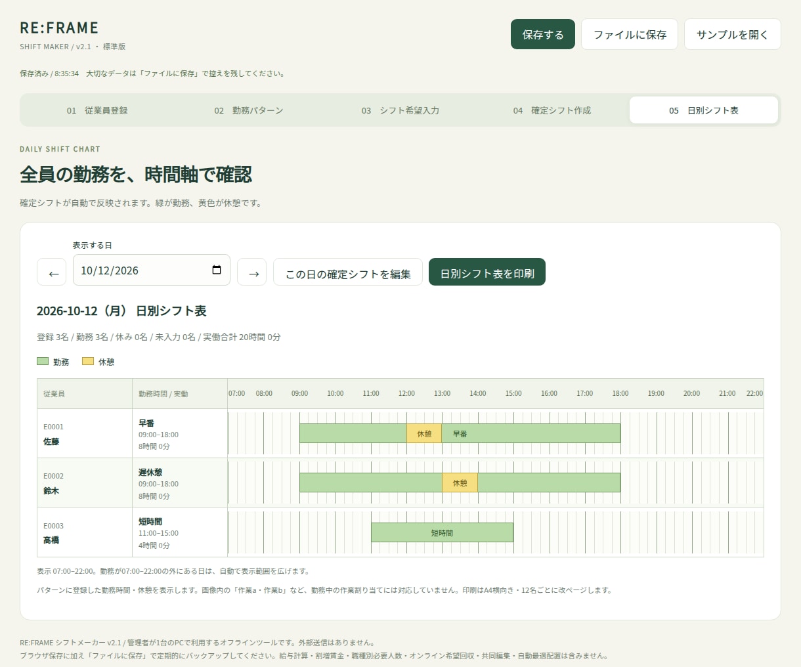The width and height of the screenshot is (801, 667).
Task: Click 高橋's green 短時間 shift bar
Action: click(442, 532)
